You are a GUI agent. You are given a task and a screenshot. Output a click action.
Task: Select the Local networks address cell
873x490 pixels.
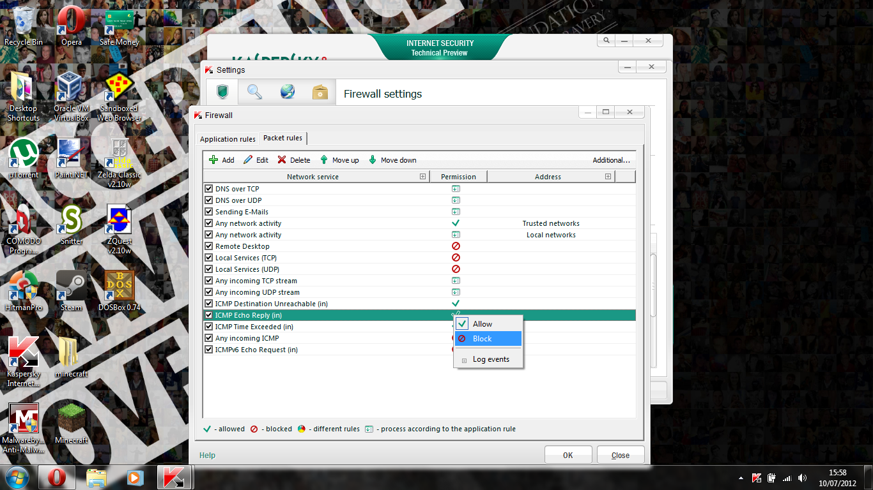click(551, 235)
